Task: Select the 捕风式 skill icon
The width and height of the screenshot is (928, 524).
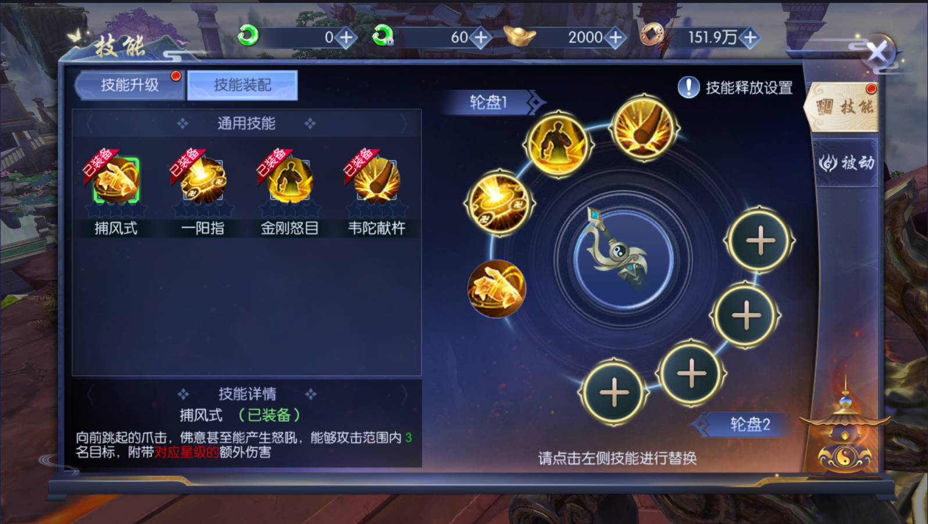Action: coord(116,181)
